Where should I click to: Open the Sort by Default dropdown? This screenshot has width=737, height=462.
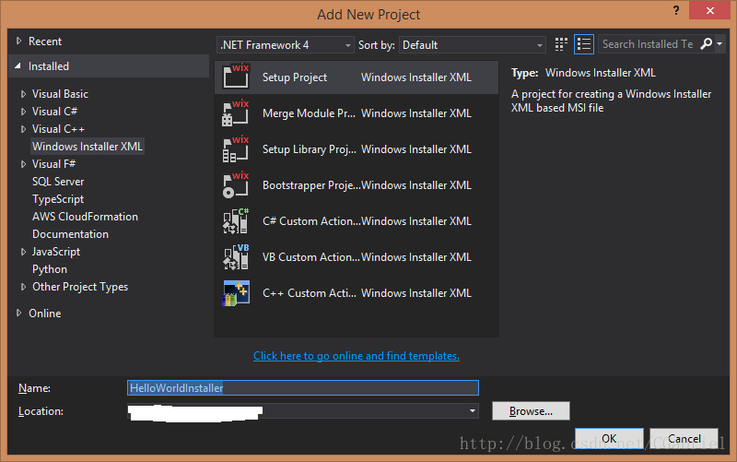click(472, 45)
